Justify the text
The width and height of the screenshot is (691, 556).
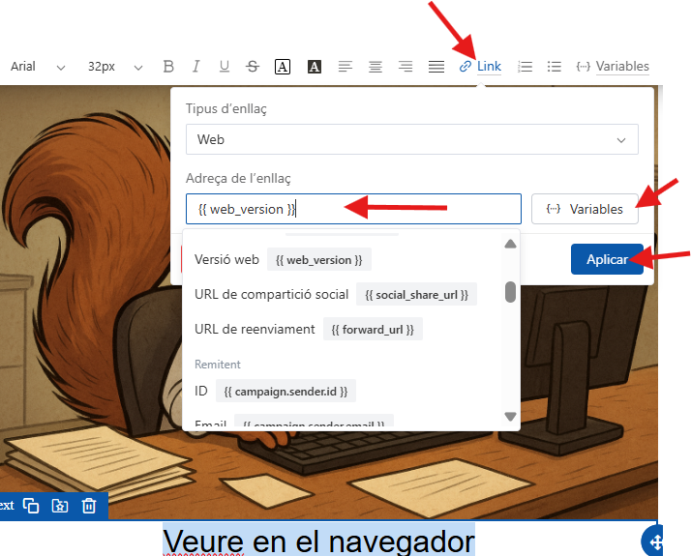436,67
